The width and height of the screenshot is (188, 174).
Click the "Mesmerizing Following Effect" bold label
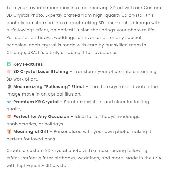coord(49,87)
